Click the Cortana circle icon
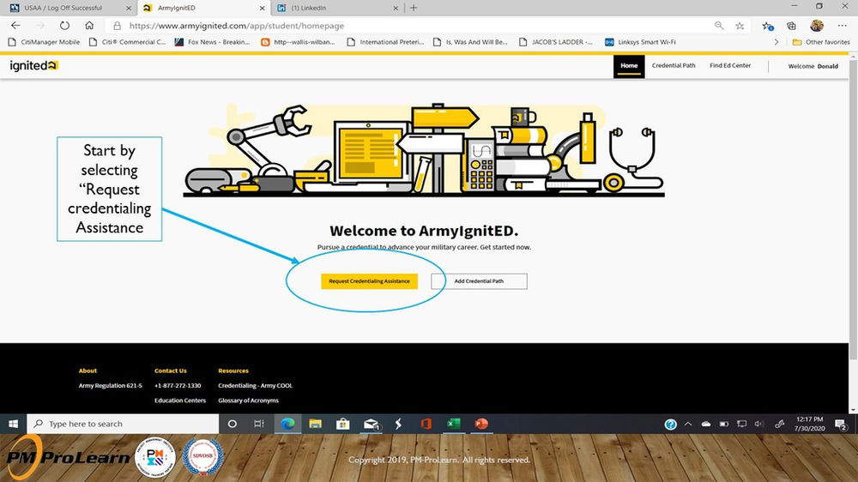858x482 pixels. (x=232, y=424)
